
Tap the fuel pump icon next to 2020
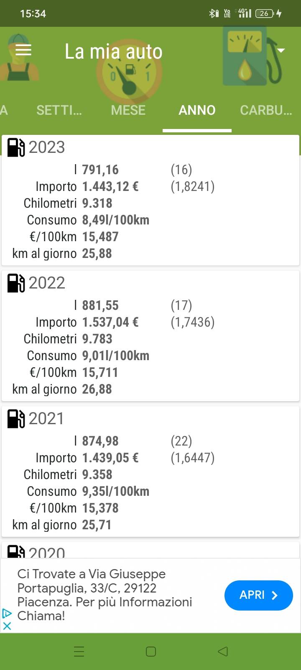click(x=16, y=551)
